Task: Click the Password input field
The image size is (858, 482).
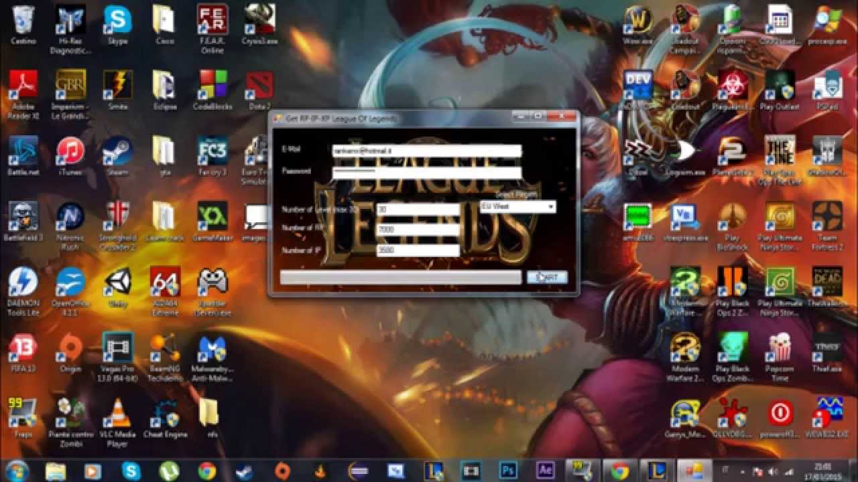Action: (427, 173)
